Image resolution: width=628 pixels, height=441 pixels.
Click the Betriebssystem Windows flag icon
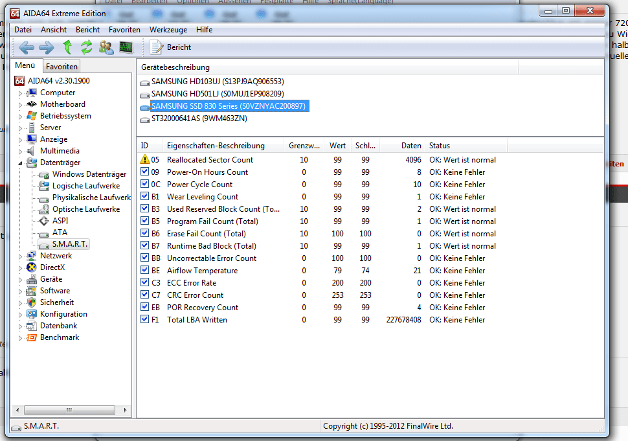[x=32, y=116]
